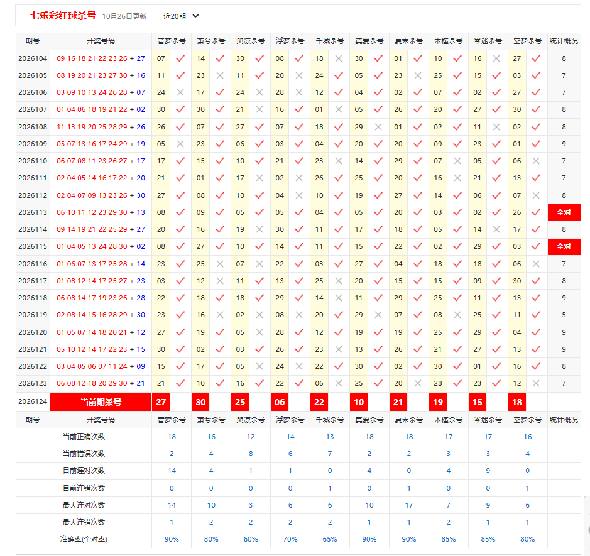
Task: Click the checkmark for 夏末杀号 in row 2026121
Action: pos(418,349)
